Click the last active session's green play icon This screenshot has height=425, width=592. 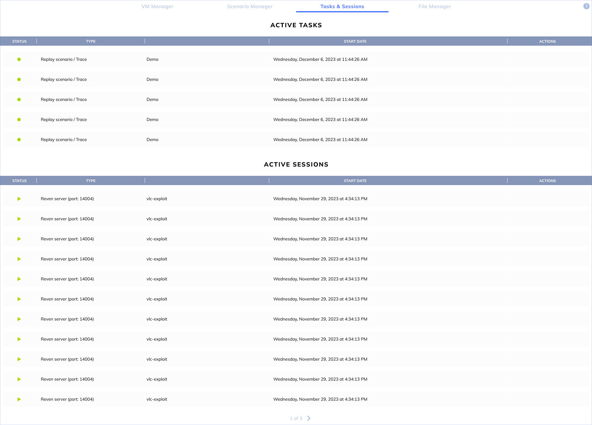tap(19, 399)
